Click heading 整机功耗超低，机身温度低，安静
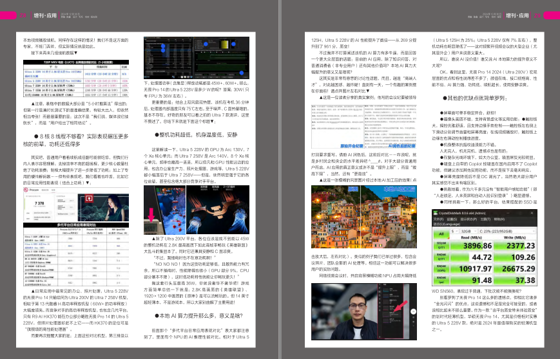The width and height of the screenshot is (560, 359). (x=196, y=134)
